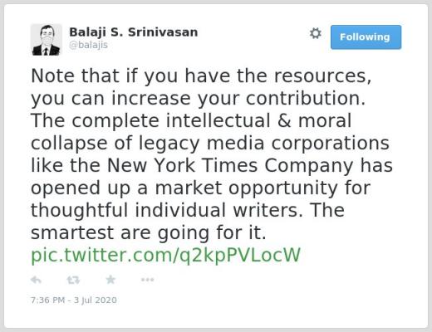The height and width of the screenshot is (332, 432).
Task: Click the Following button to unfollow
Action: 366,37
